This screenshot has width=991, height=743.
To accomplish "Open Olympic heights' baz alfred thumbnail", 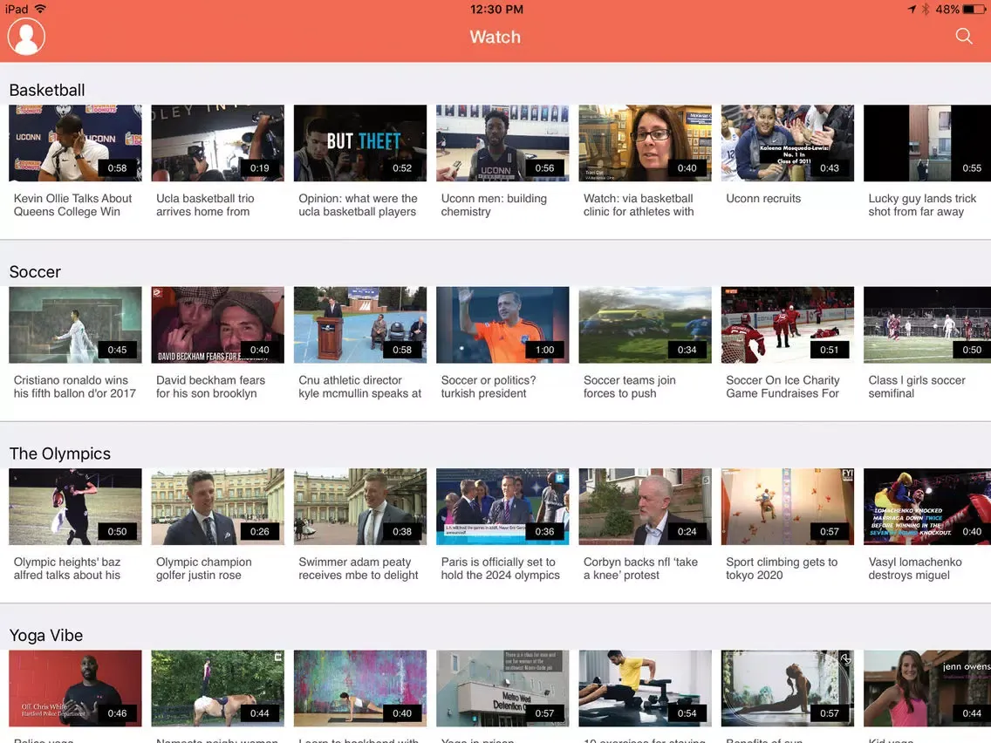I will tap(75, 507).
